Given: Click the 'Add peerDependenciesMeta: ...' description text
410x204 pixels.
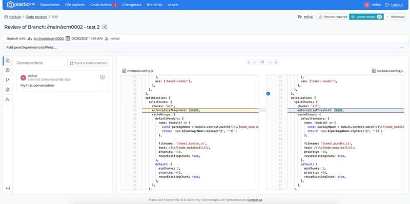Looking at the screenshot, I should [x=31, y=48].
